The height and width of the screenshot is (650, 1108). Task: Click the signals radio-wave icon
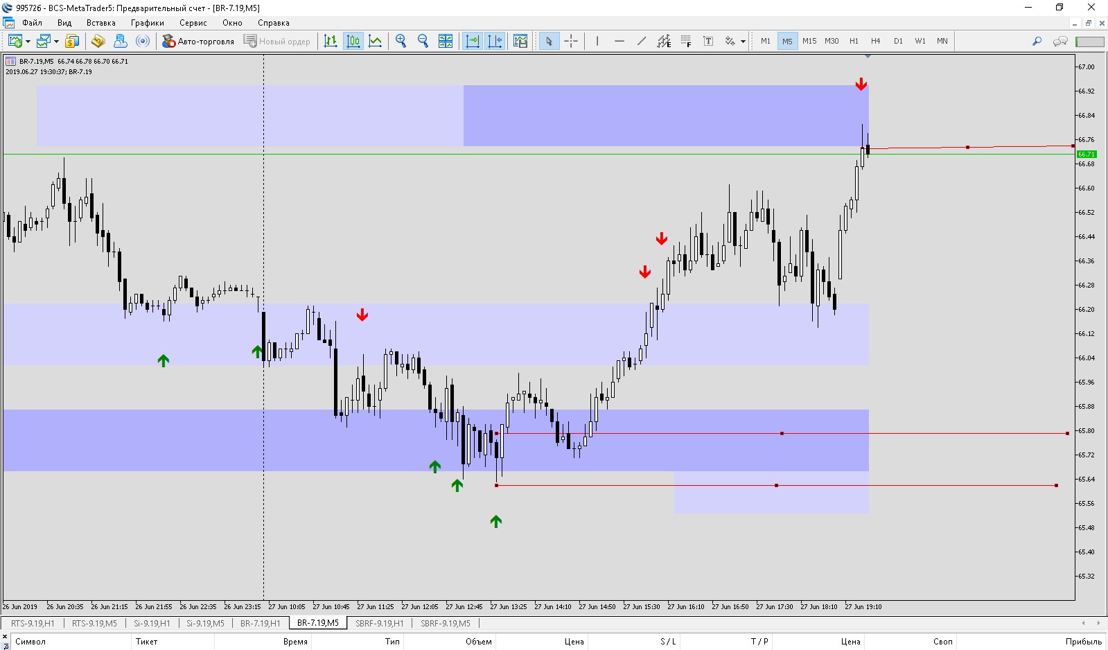point(143,41)
